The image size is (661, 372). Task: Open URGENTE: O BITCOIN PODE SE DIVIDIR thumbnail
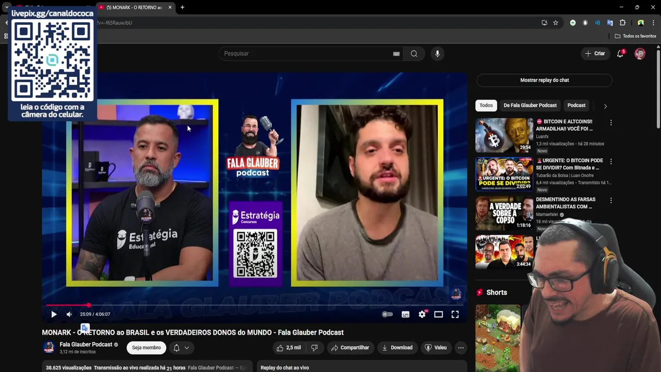[x=504, y=174]
